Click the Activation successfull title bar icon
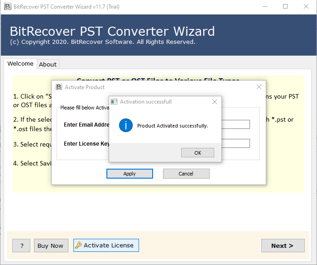This screenshot has width=317, height=265. [x=114, y=102]
